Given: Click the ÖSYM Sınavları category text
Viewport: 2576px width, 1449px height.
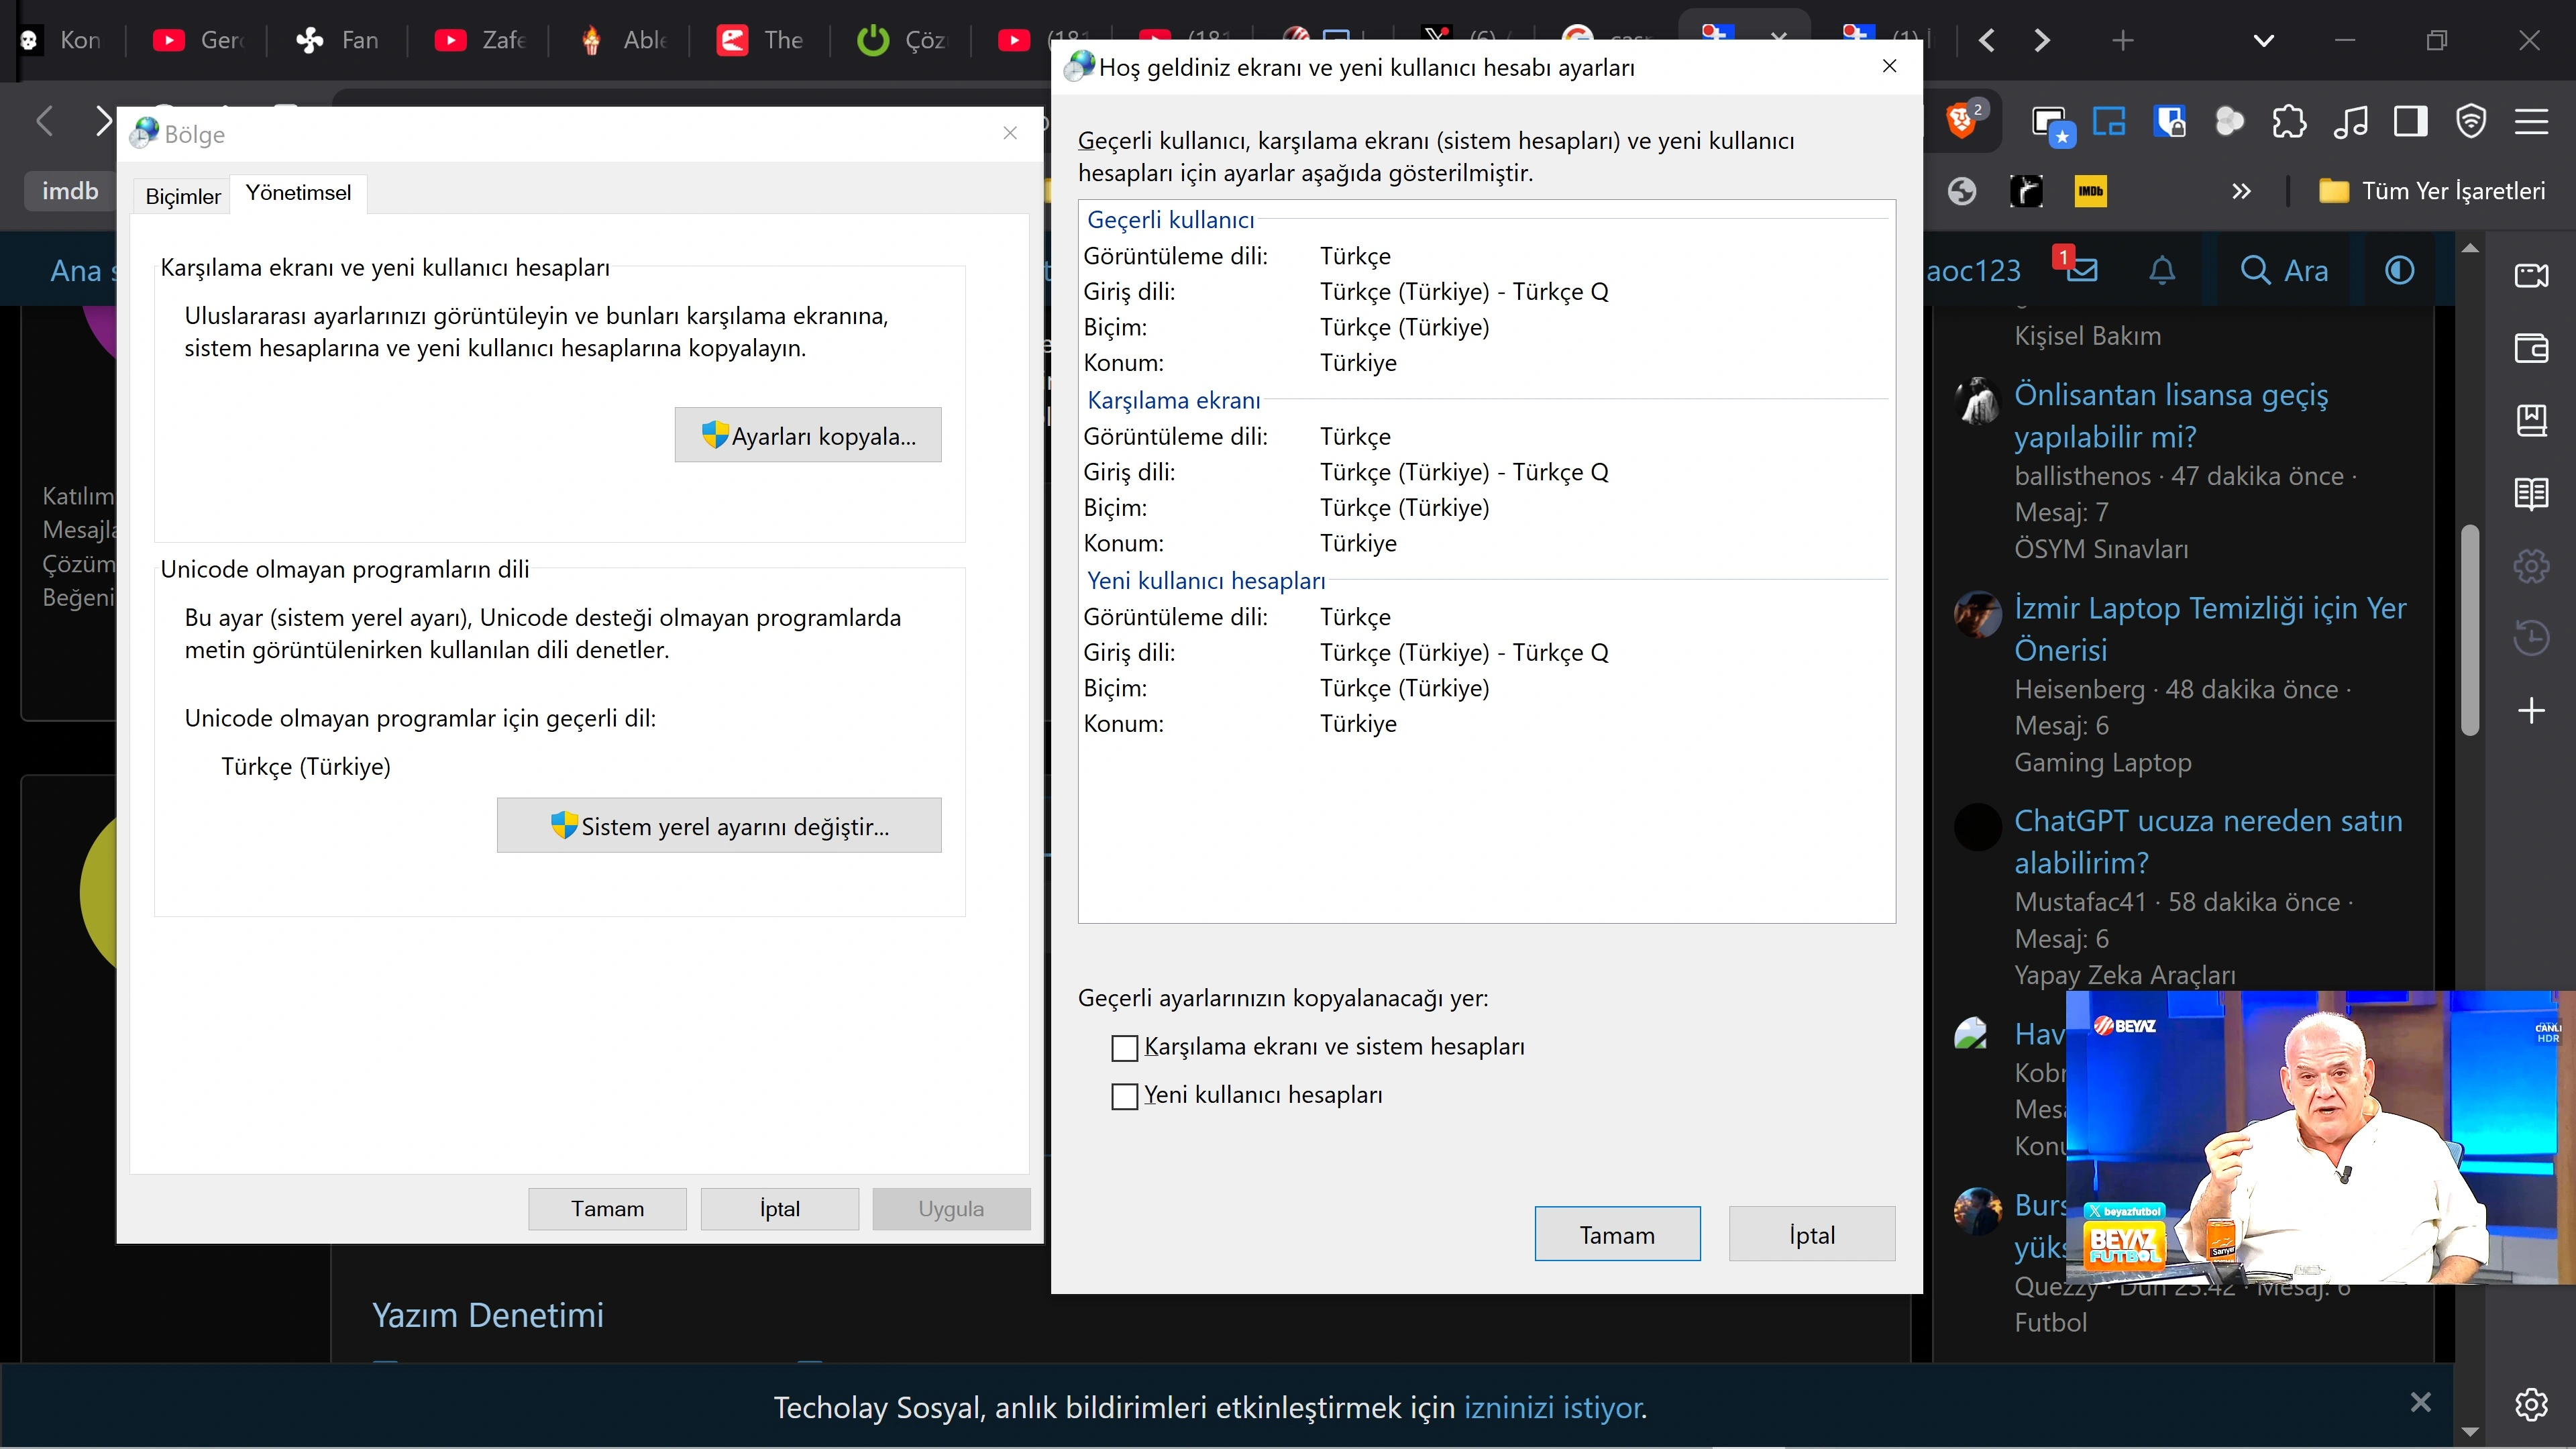Looking at the screenshot, I should tap(2101, 549).
